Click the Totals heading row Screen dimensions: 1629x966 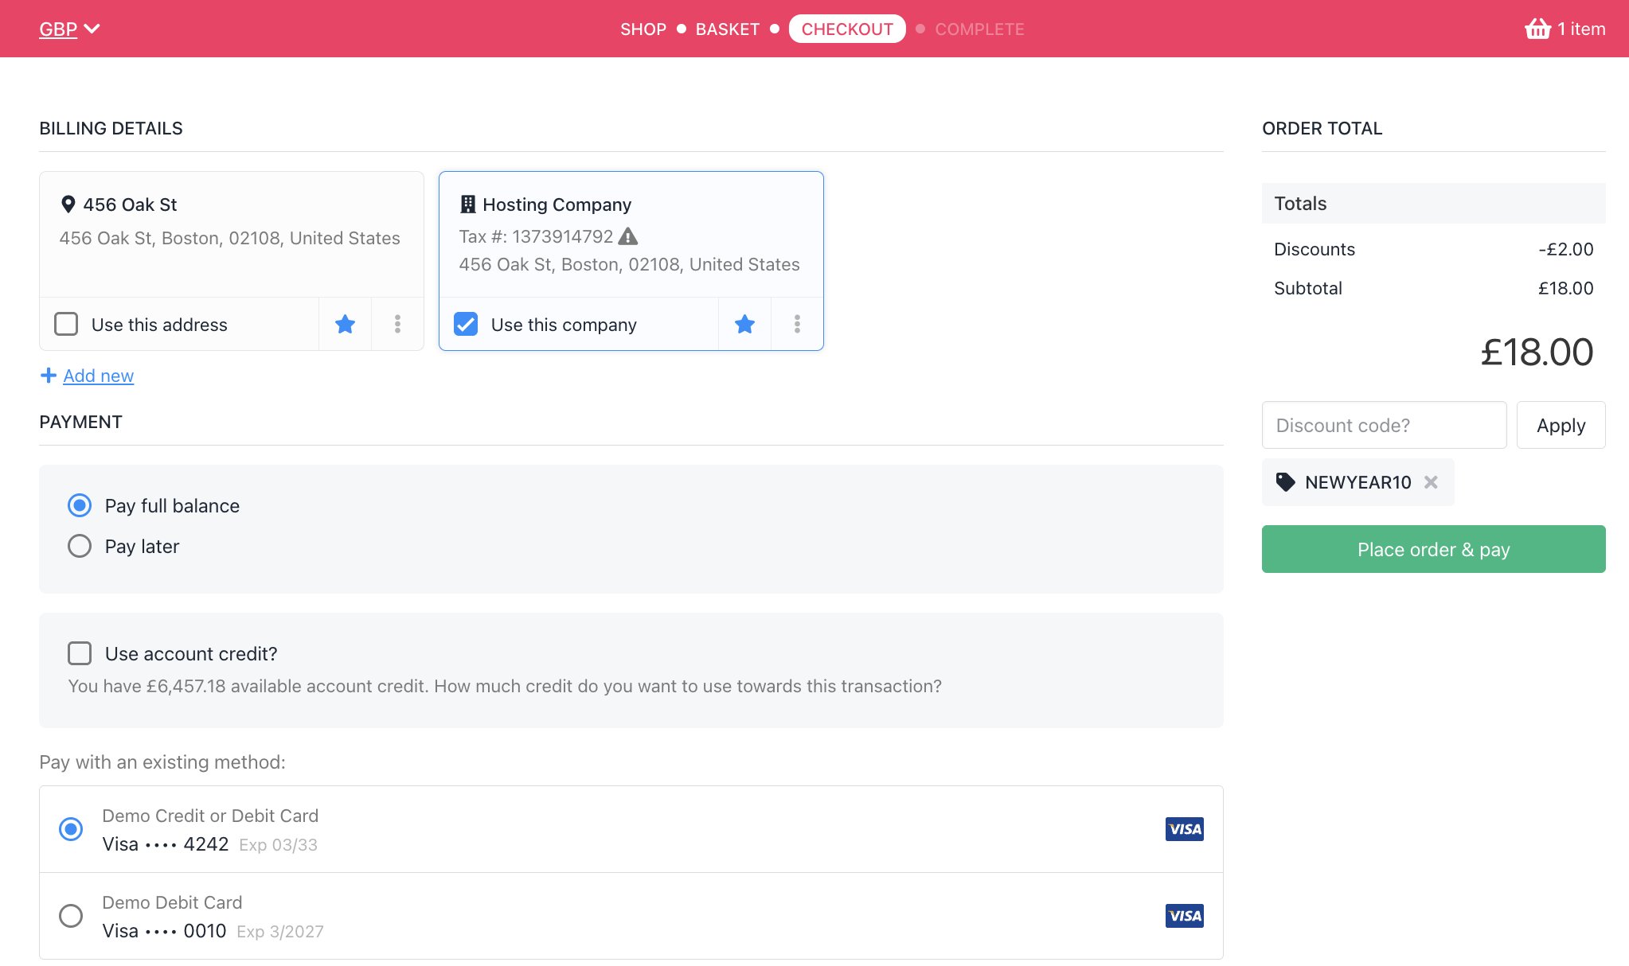pos(1433,203)
